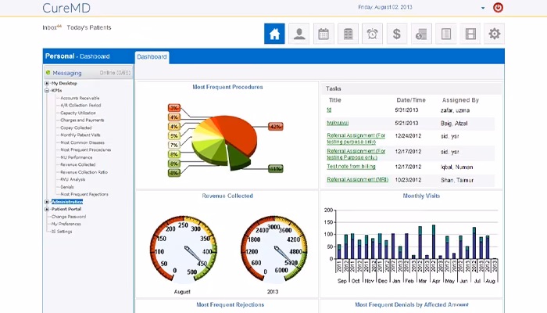
Task: Click the building icon in toolbar
Action: pyautogui.click(x=348, y=34)
